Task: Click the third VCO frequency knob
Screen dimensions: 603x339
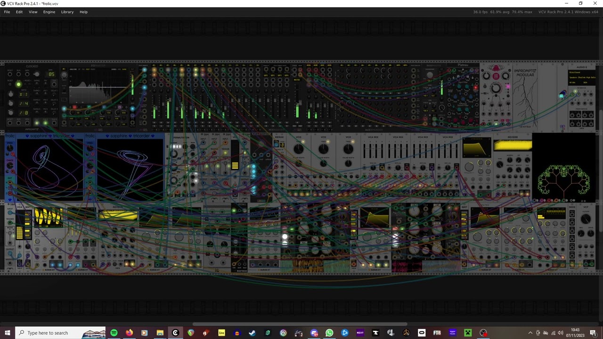Action: coord(348,150)
